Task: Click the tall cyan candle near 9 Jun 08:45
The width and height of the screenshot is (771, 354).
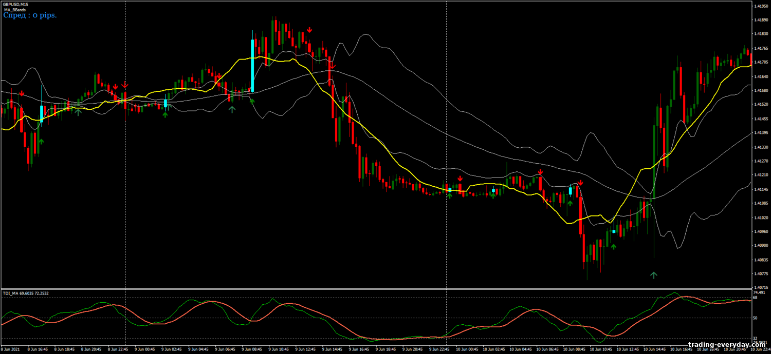Action: tap(252, 66)
